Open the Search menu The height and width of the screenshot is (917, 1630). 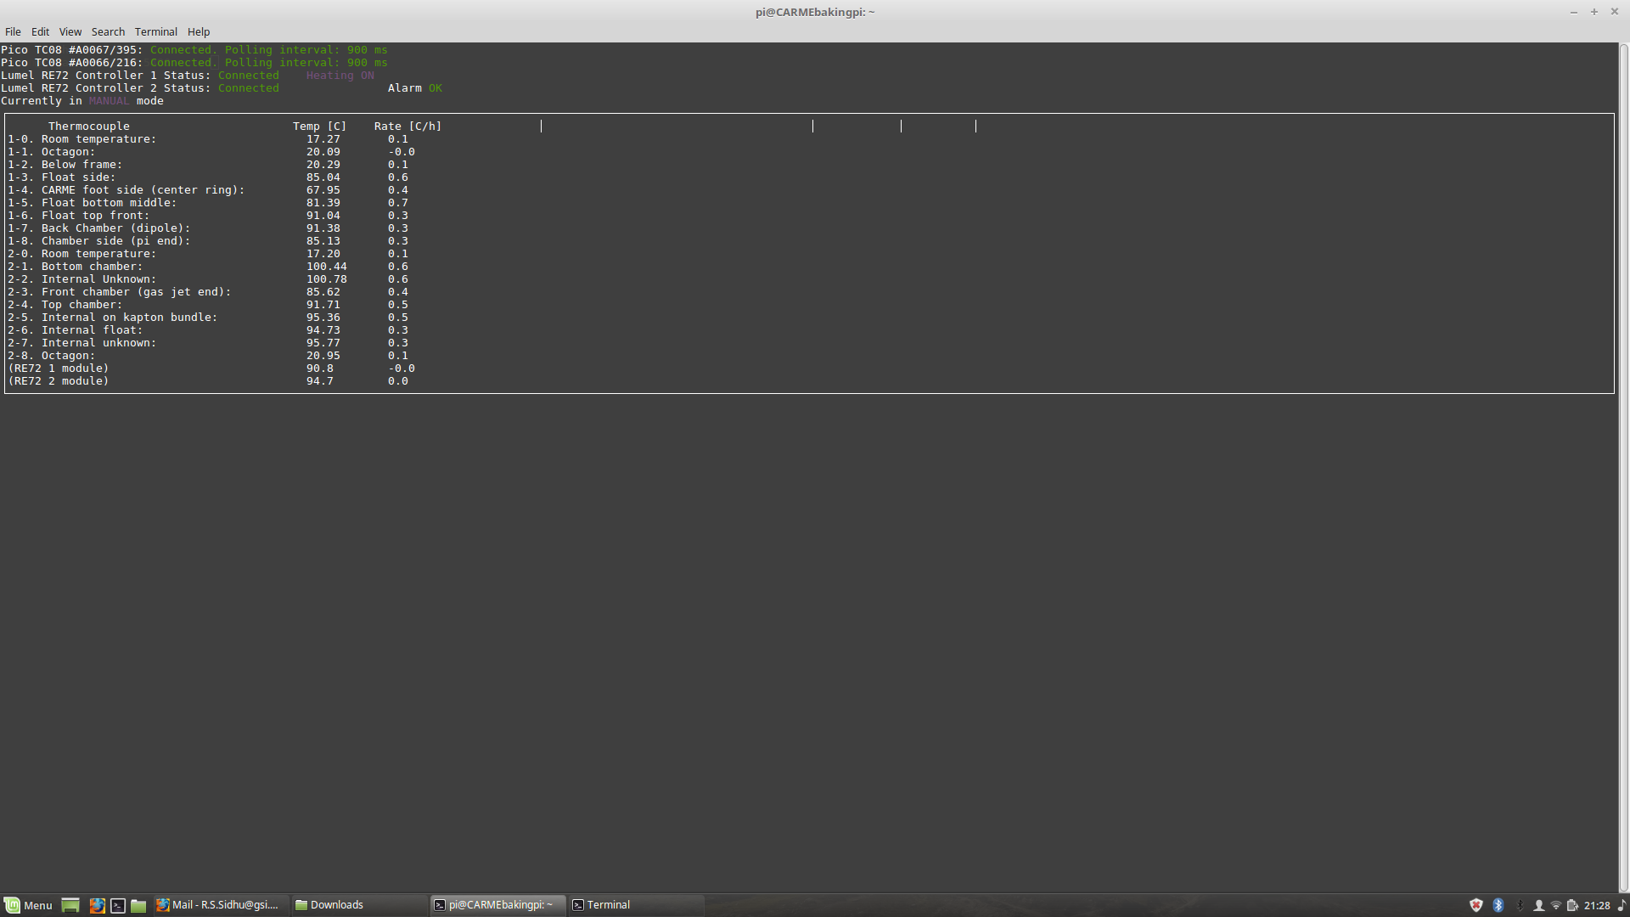[108, 31]
